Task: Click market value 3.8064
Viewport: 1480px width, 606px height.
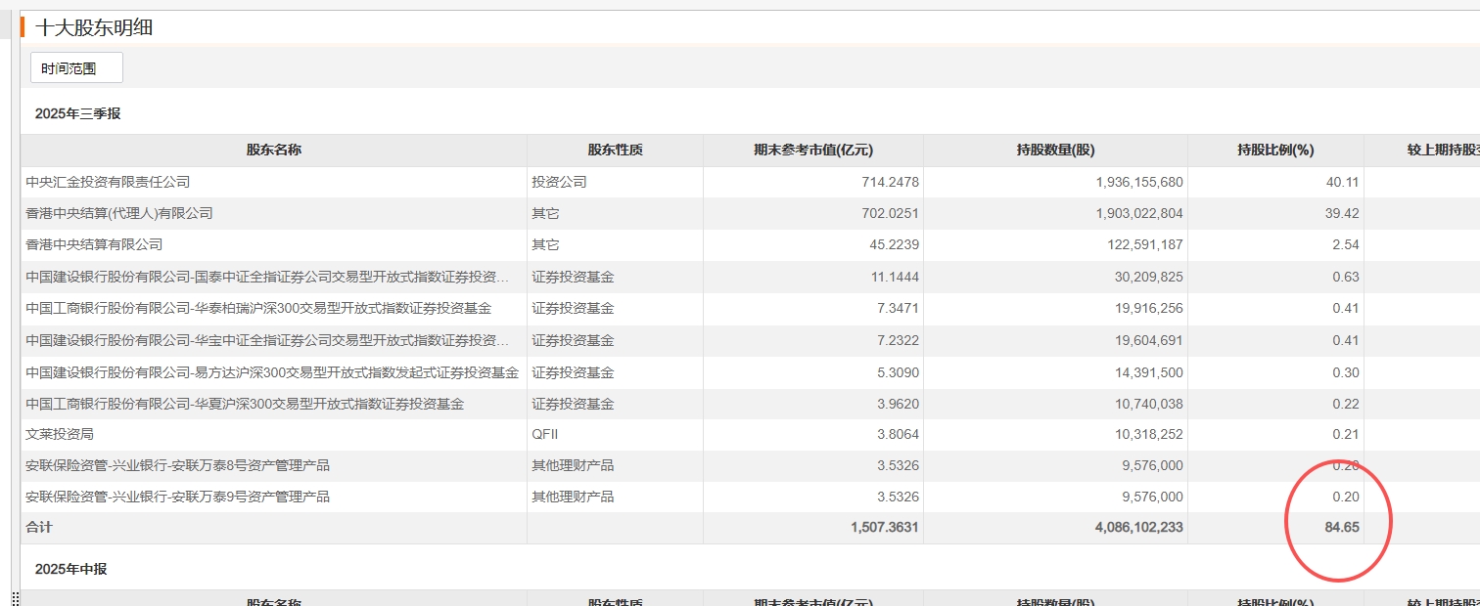Action: click(x=898, y=434)
